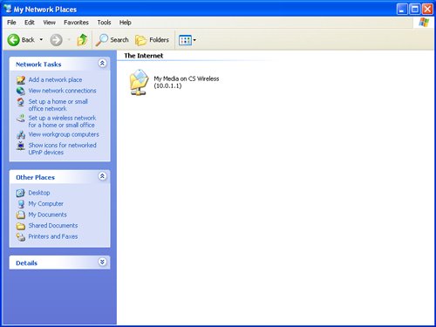Viewport: 436px width, 327px height.
Task: Open Printers and Faxes link
Action: (53, 236)
